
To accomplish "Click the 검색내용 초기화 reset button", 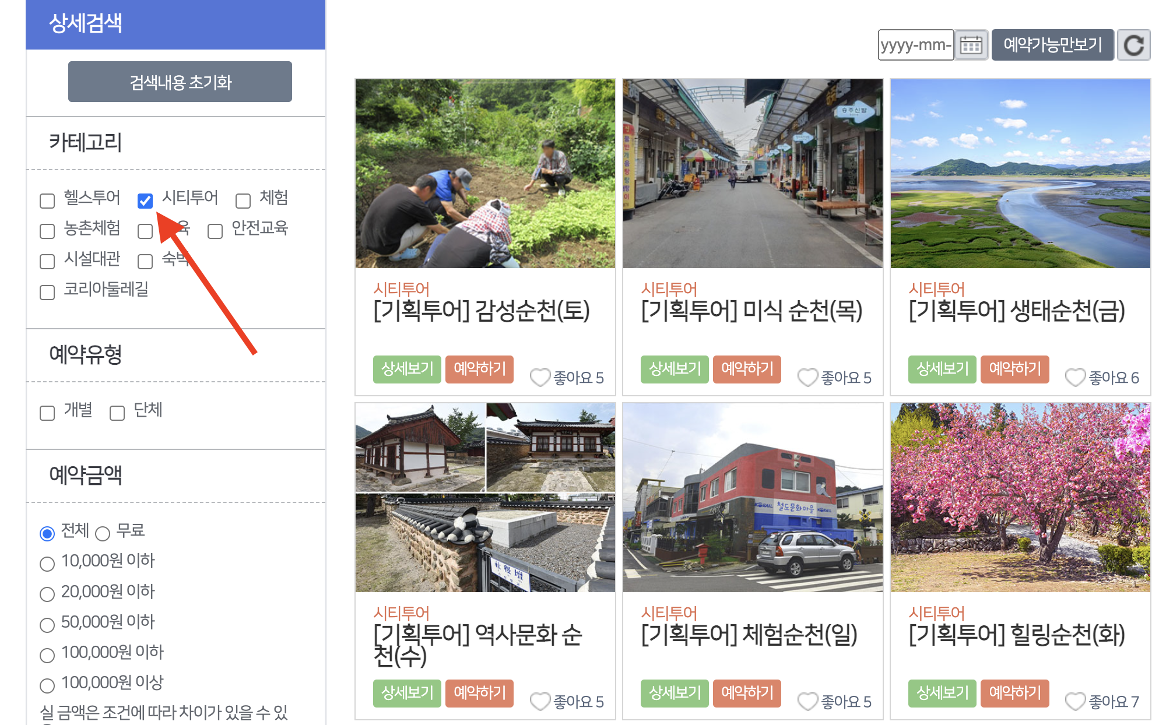I will click(180, 82).
